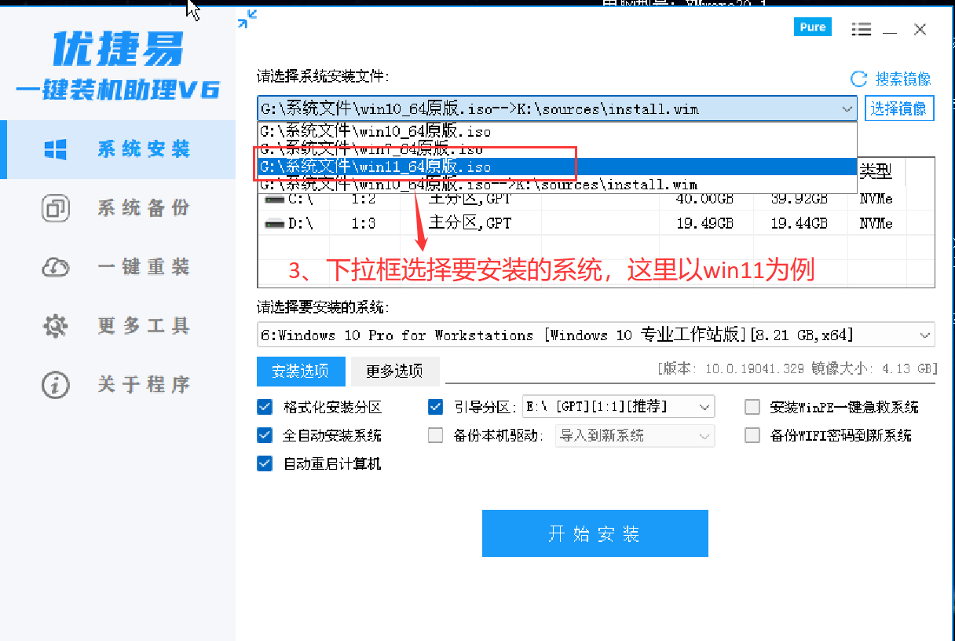Open the 系统安装 sidebar section

click(x=118, y=149)
